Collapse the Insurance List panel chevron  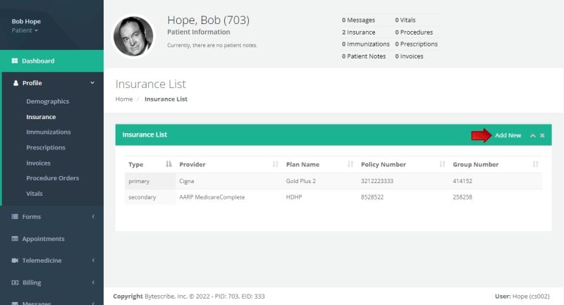click(532, 135)
